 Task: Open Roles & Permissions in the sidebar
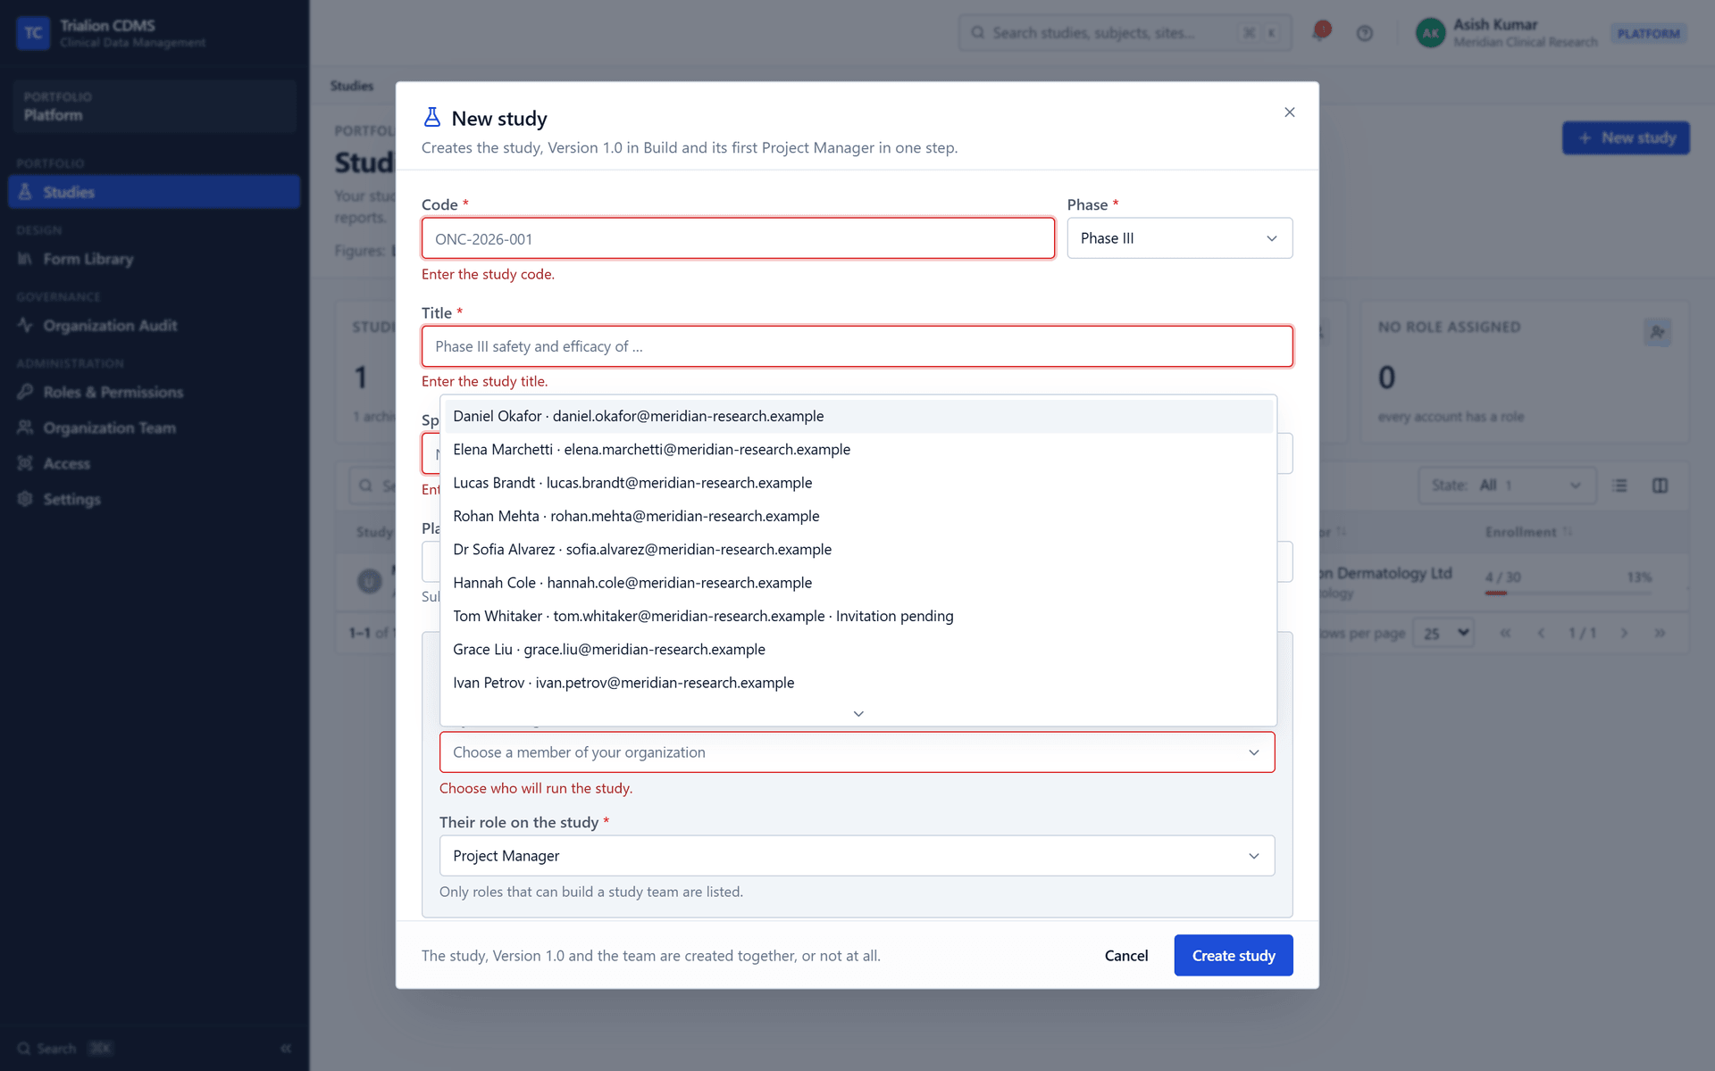[154, 393]
